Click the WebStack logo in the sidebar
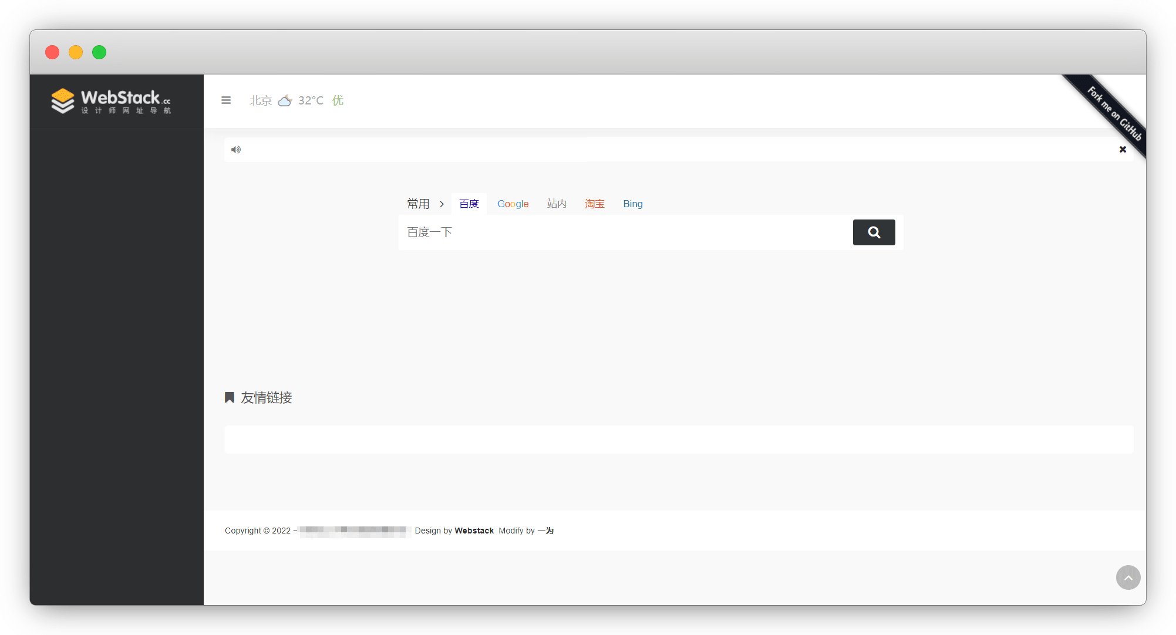Image resolution: width=1176 pixels, height=635 pixels. point(111,101)
